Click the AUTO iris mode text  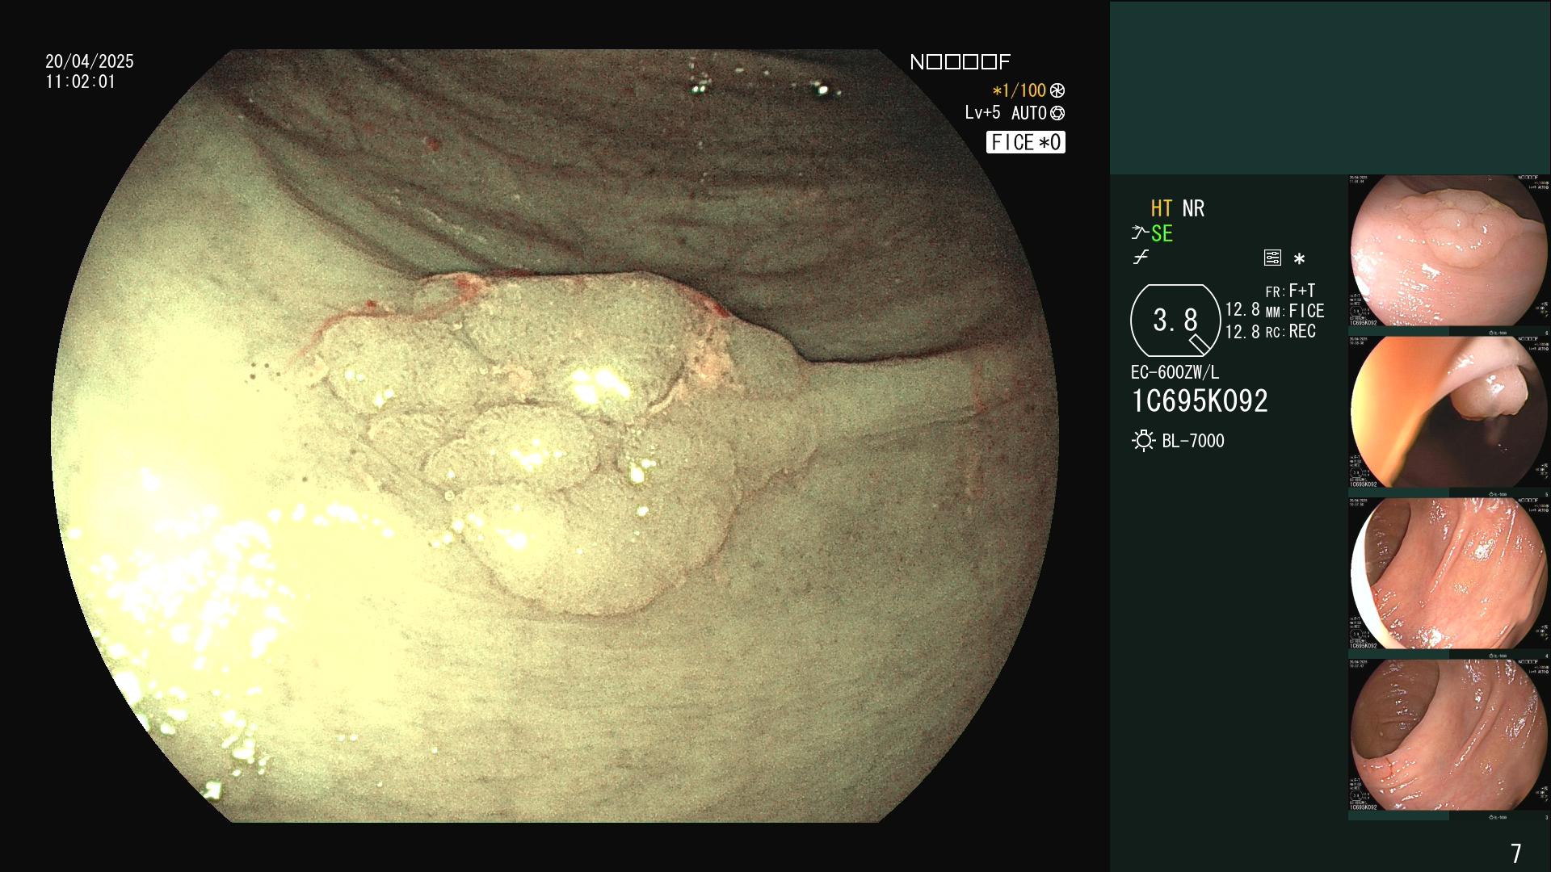(x=1028, y=113)
